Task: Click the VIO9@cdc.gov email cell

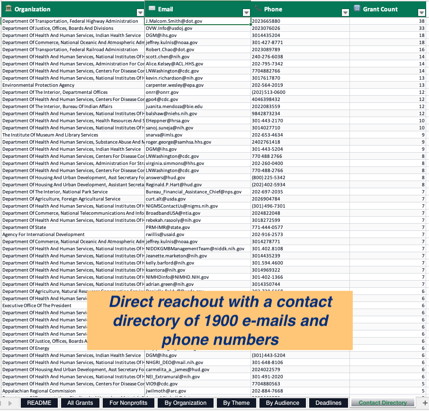Action: tap(197, 384)
